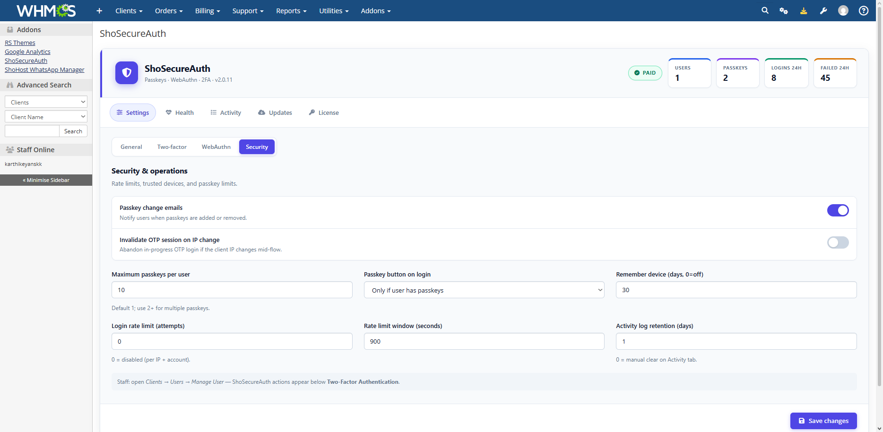Click the plus quick-add icon
This screenshot has height=432, width=883.
(99, 10)
